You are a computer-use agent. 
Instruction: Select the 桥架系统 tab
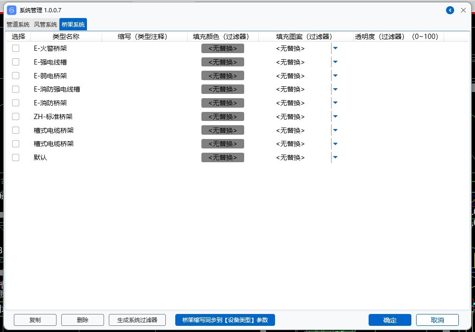73,25
